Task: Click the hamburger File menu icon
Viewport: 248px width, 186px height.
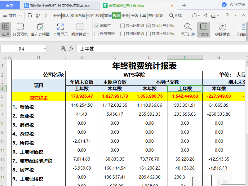Action: pyautogui.click(x=5, y=15)
